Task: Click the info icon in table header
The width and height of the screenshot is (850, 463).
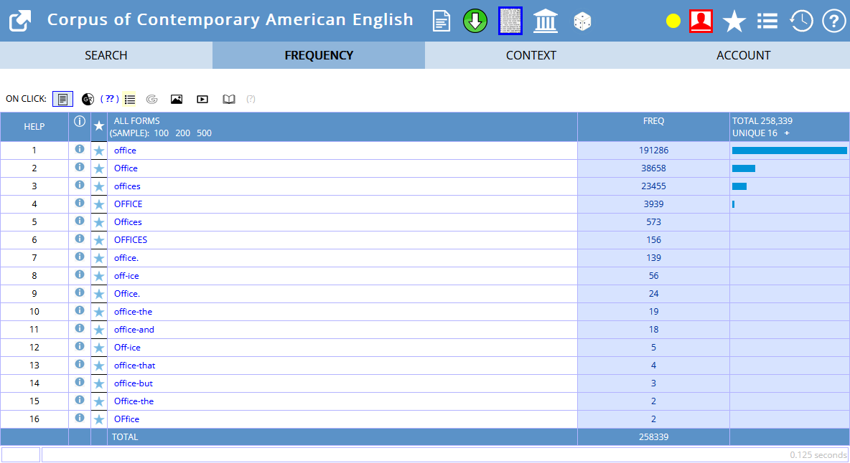Action: click(80, 121)
